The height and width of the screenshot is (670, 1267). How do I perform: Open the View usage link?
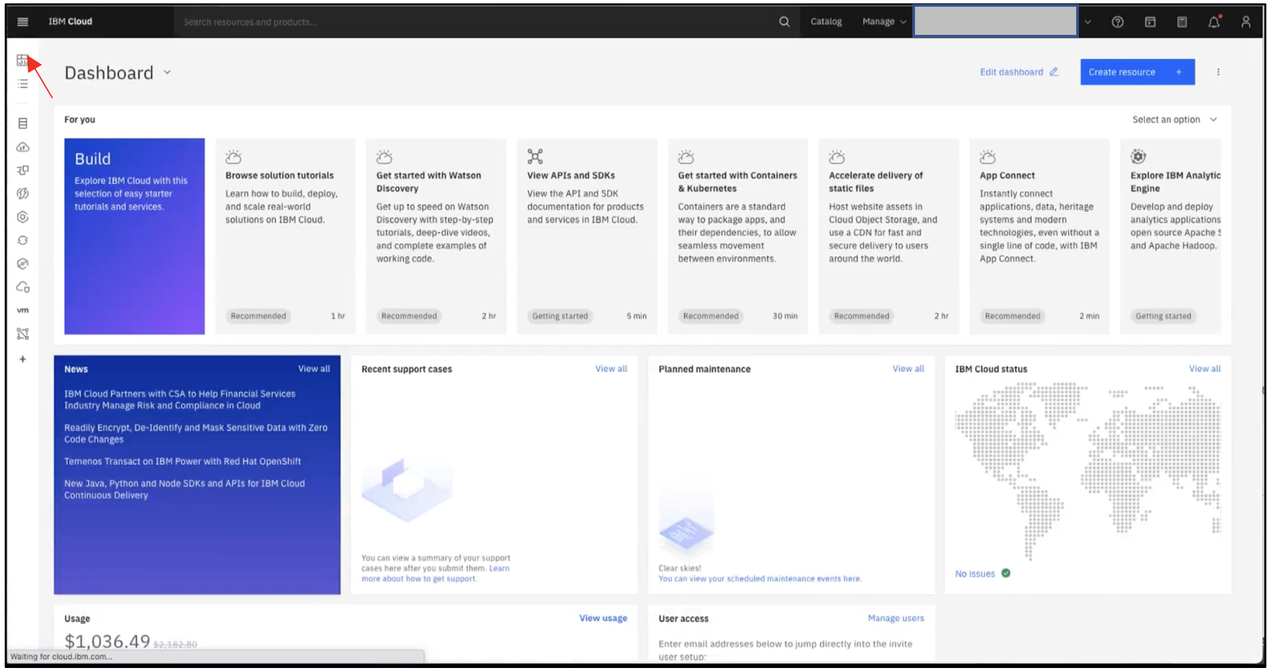coord(603,618)
